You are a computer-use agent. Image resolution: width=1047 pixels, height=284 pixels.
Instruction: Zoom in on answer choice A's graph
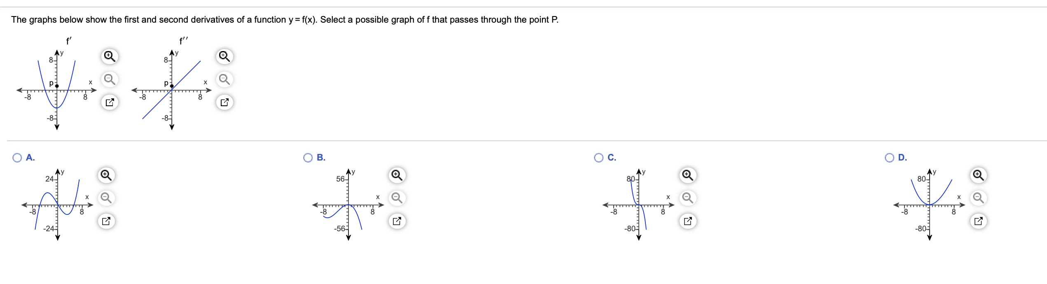[x=107, y=175]
